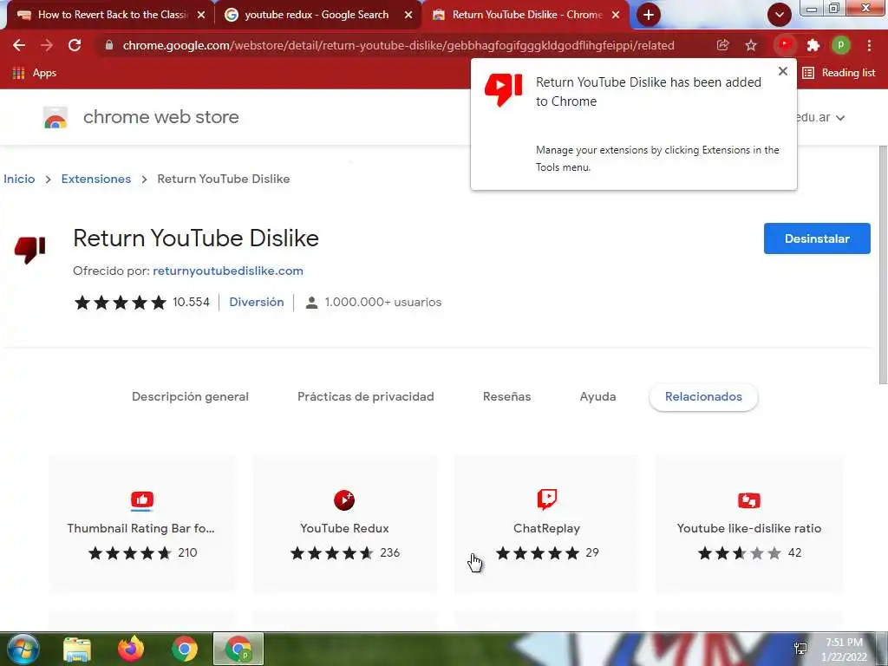The height and width of the screenshot is (666, 888).
Task: Click the 'ChatReplay' card title
Action: (546, 528)
